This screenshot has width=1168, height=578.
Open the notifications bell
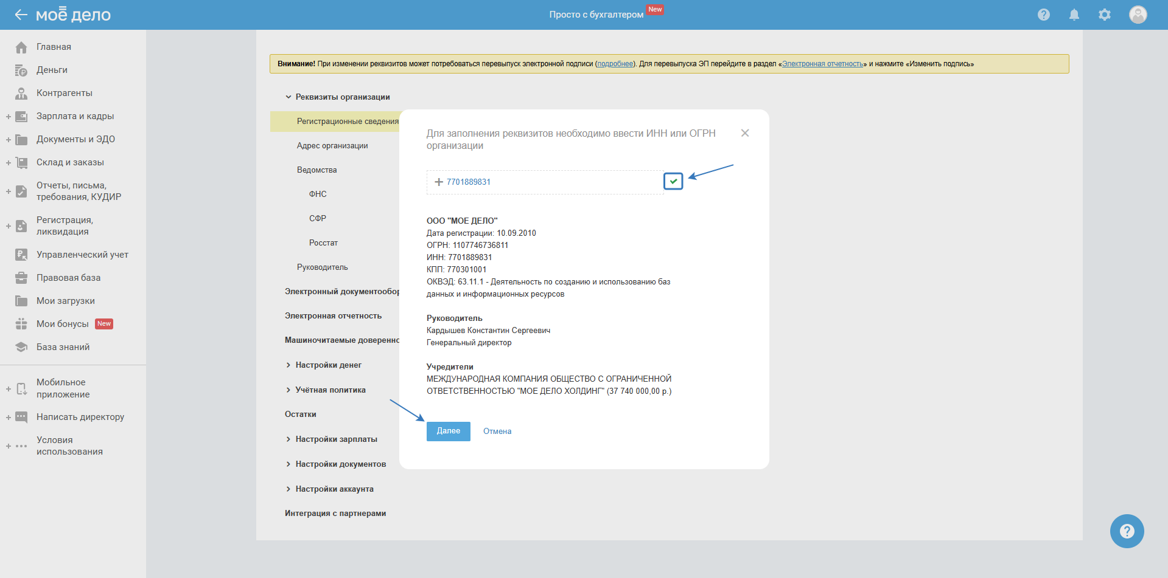(x=1074, y=15)
